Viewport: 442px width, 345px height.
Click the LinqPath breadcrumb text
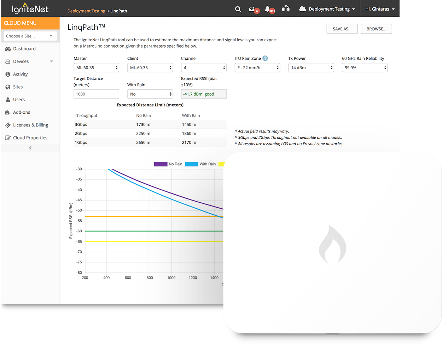pos(118,11)
